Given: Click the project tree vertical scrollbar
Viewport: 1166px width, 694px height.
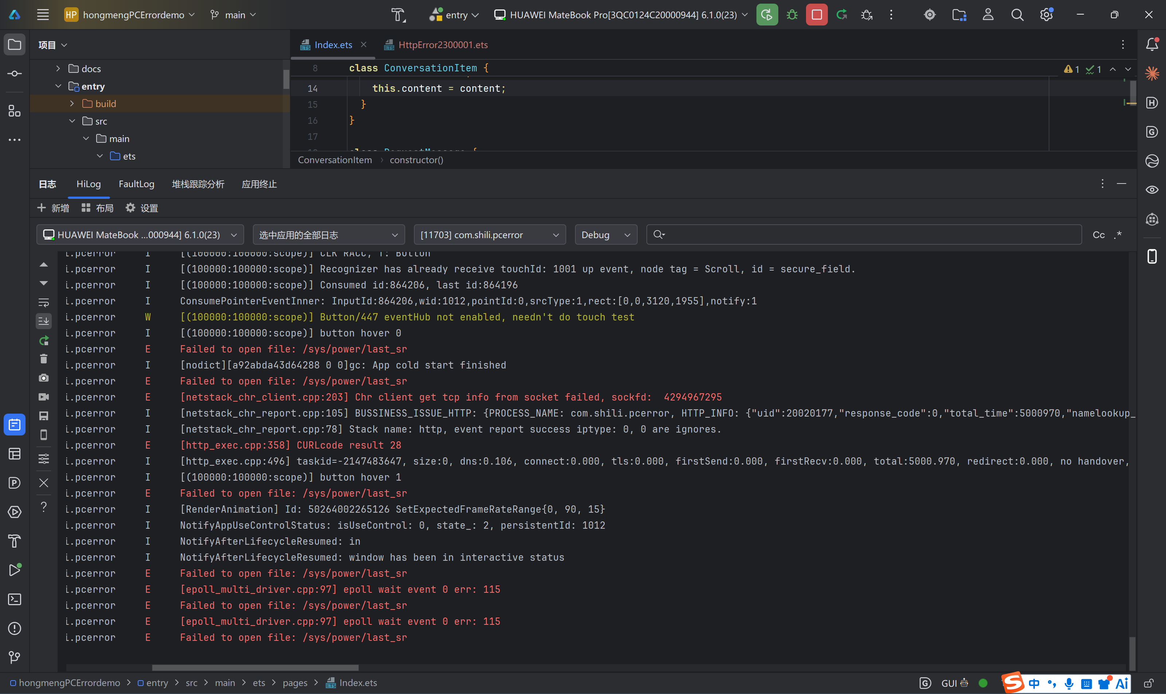Looking at the screenshot, I should click(286, 79).
